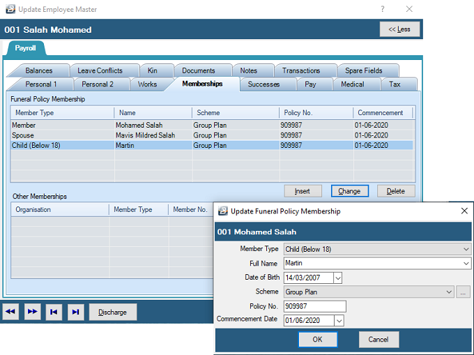Click the Member No. column header
Viewport: 474px width, 355px height.
click(x=191, y=209)
